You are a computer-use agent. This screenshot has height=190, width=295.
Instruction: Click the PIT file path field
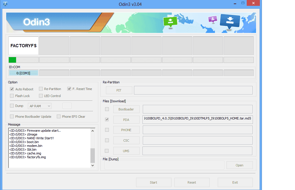coord(193,90)
